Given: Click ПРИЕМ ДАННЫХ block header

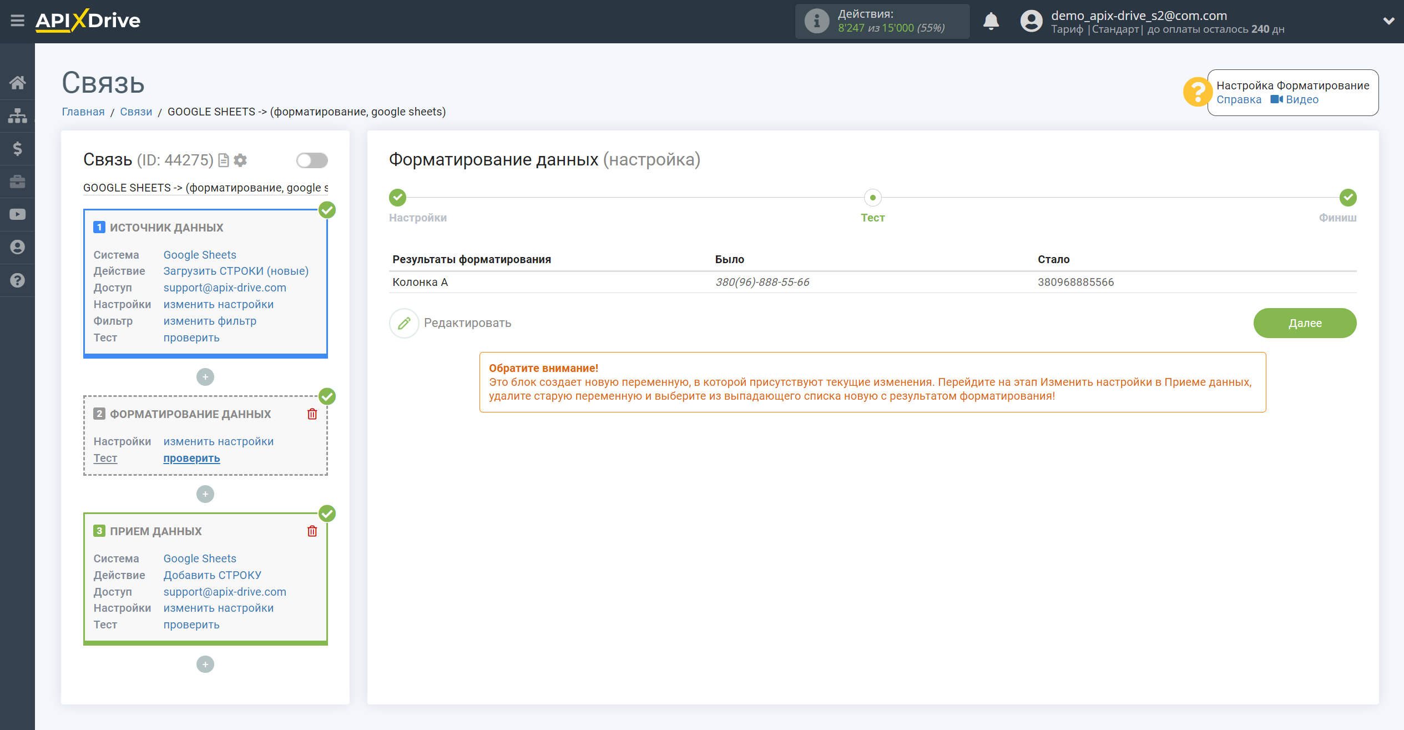Looking at the screenshot, I should pos(155,531).
